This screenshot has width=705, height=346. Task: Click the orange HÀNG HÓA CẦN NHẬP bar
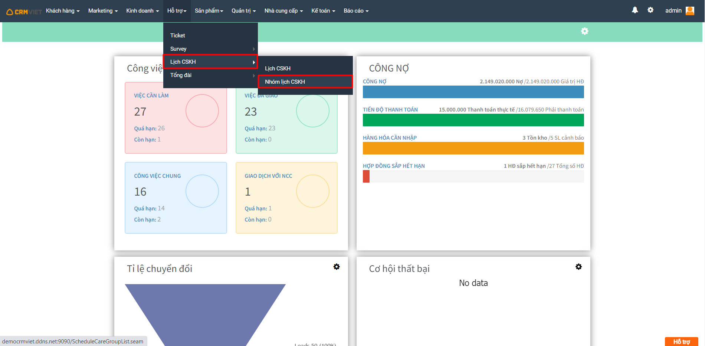click(473, 148)
